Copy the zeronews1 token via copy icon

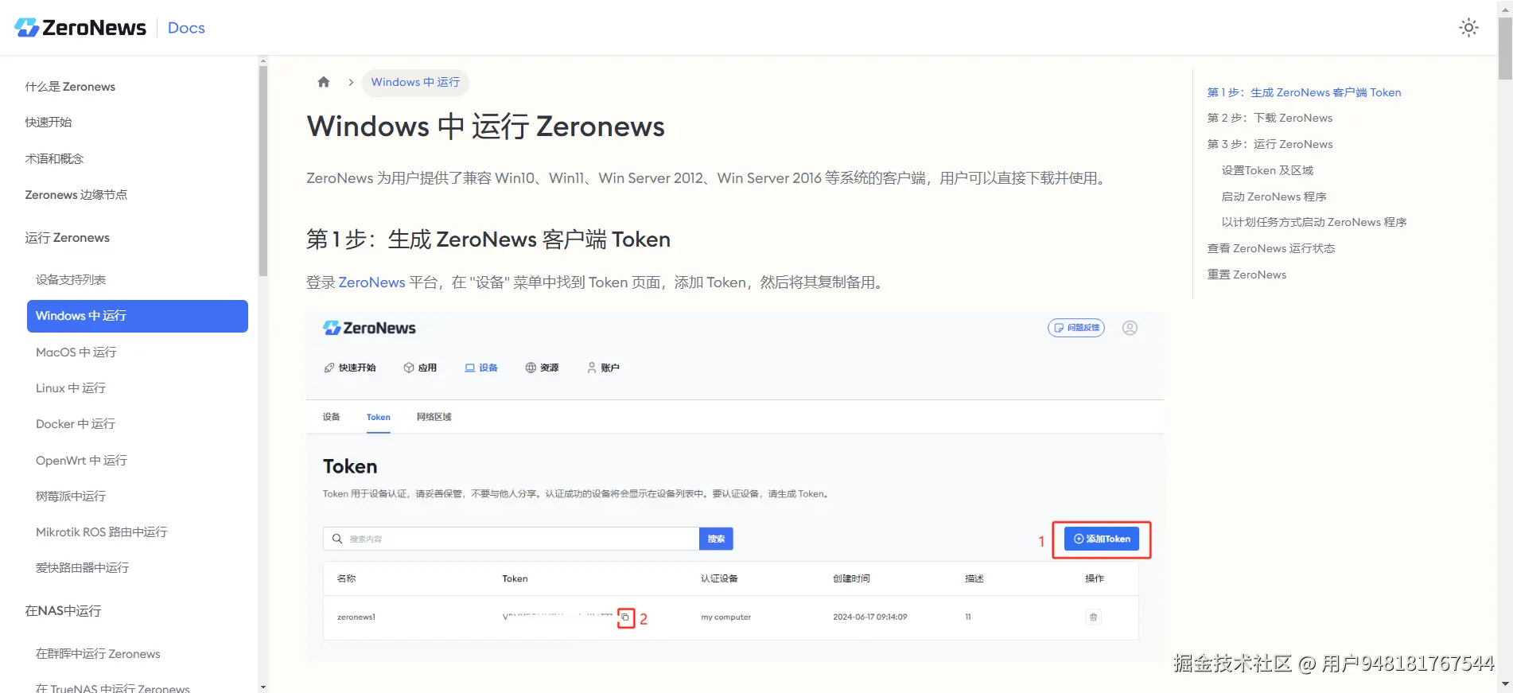point(625,617)
